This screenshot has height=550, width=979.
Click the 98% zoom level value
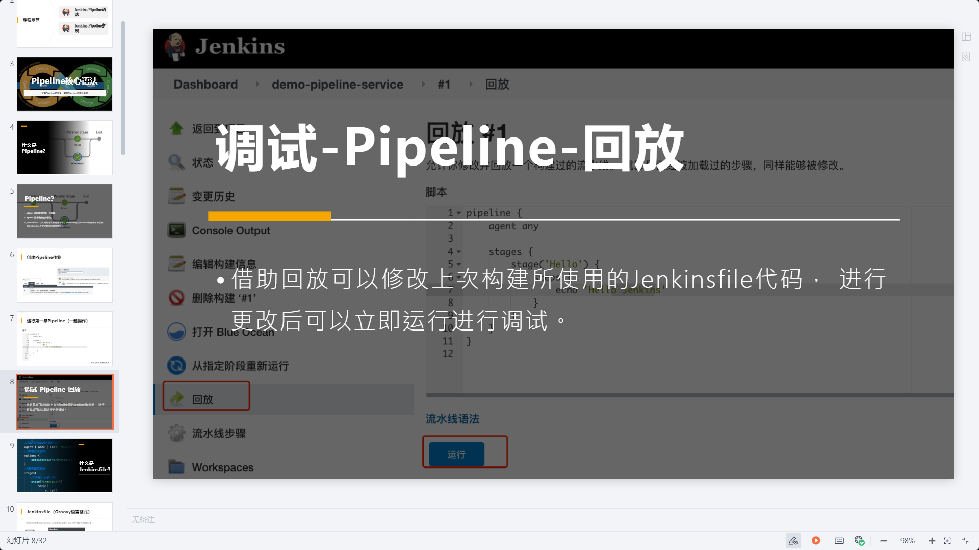click(x=908, y=541)
